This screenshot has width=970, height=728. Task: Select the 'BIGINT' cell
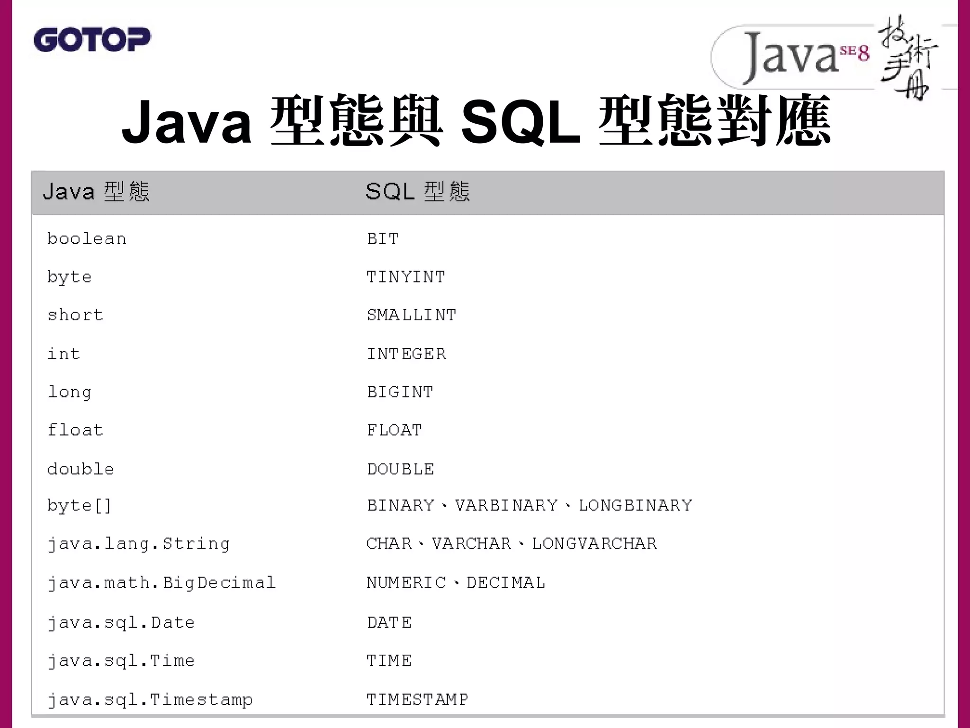click(x=401, y=392)
